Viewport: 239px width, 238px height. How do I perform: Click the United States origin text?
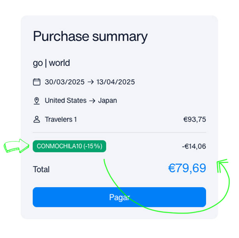coord(65,100)
